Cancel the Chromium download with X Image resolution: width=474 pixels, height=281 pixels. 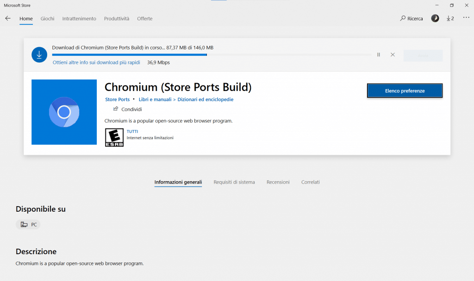(x=393, y=55)
